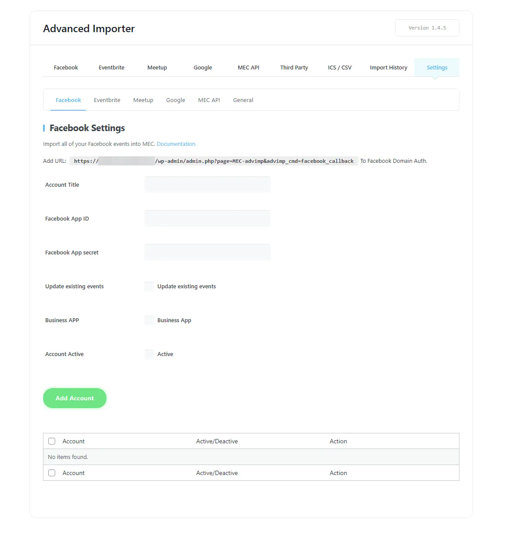Viewport: 509px width, 541px height.
Task: View the Import History tab
Action: (x=389, y=68)
